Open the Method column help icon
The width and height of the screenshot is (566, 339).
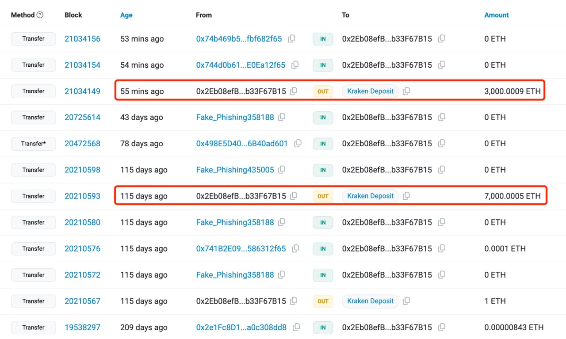[x=40, y=15]
